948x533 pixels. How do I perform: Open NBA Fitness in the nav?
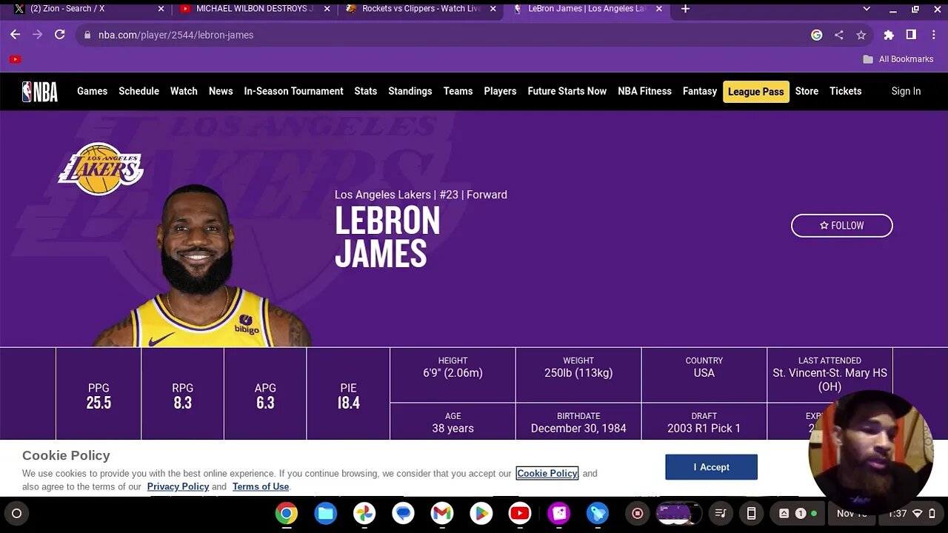point(644,91)
